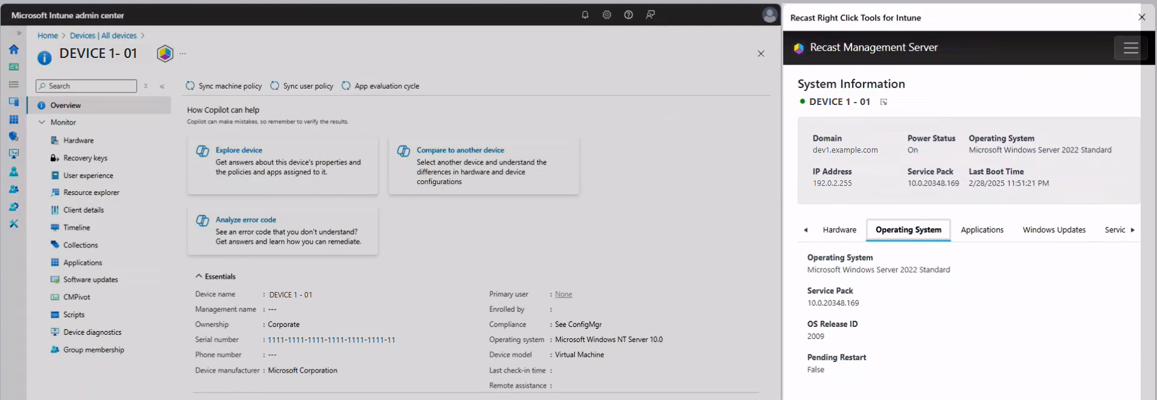Open the Users icon in navigation rail
The width and height of the screenshot is (1157, 400).
coord(13,172)
